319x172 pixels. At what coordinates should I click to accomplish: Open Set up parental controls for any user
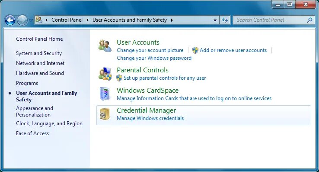click(165, 78)
